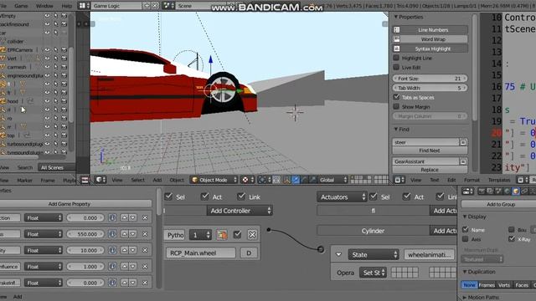
Task: Select the translate manipulator arrow icon
Action: pos(296,180)
